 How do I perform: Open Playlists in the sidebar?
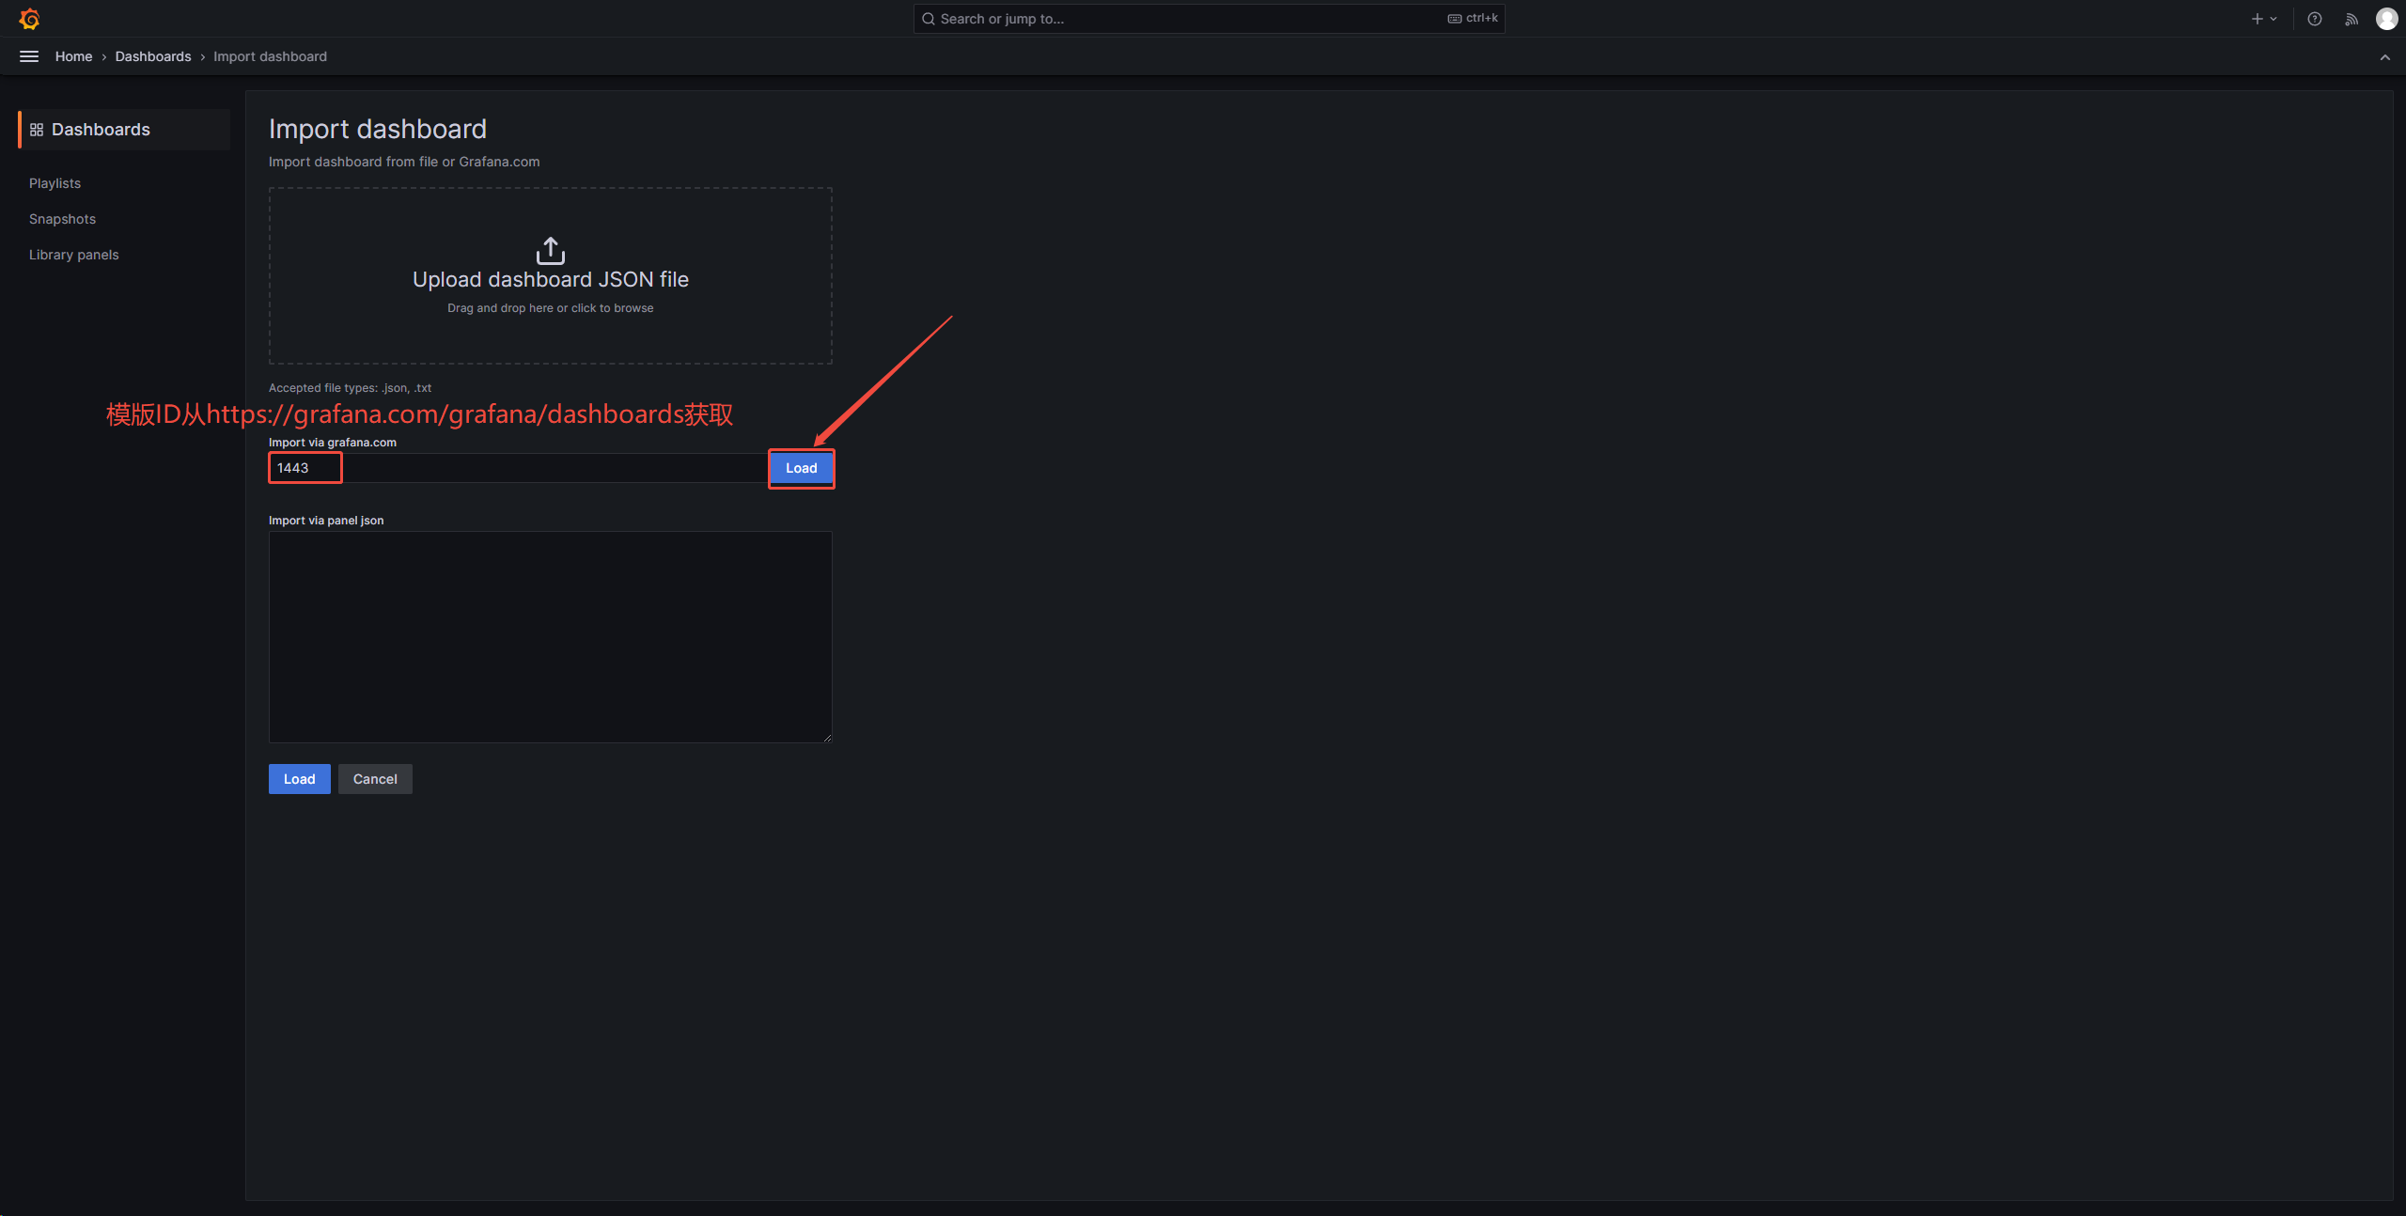(55, 183)
